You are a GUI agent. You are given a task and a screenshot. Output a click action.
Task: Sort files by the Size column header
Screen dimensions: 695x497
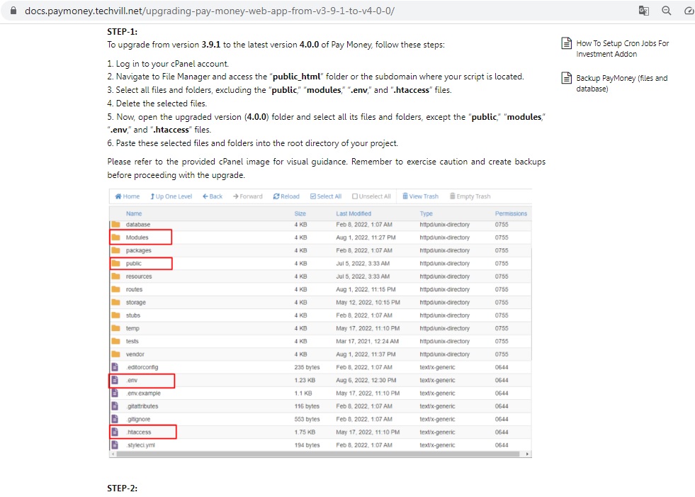click(300, 213)
